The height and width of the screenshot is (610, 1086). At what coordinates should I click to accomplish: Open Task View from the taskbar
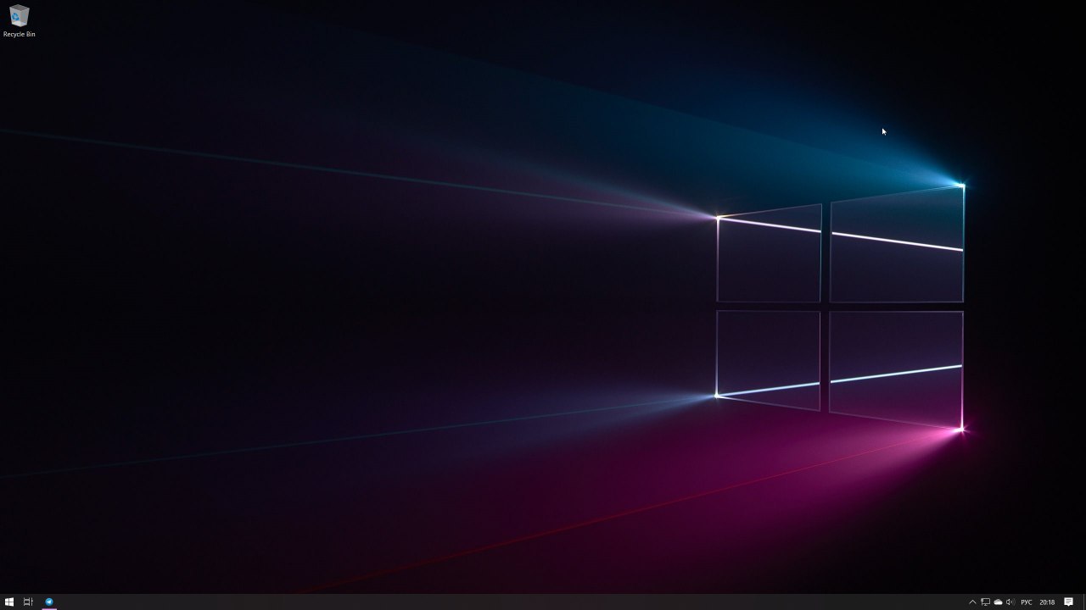click(28, 602)
